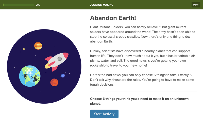
Task: Click the DECISION MAKING header title
Action: click(x=101, y=5)
